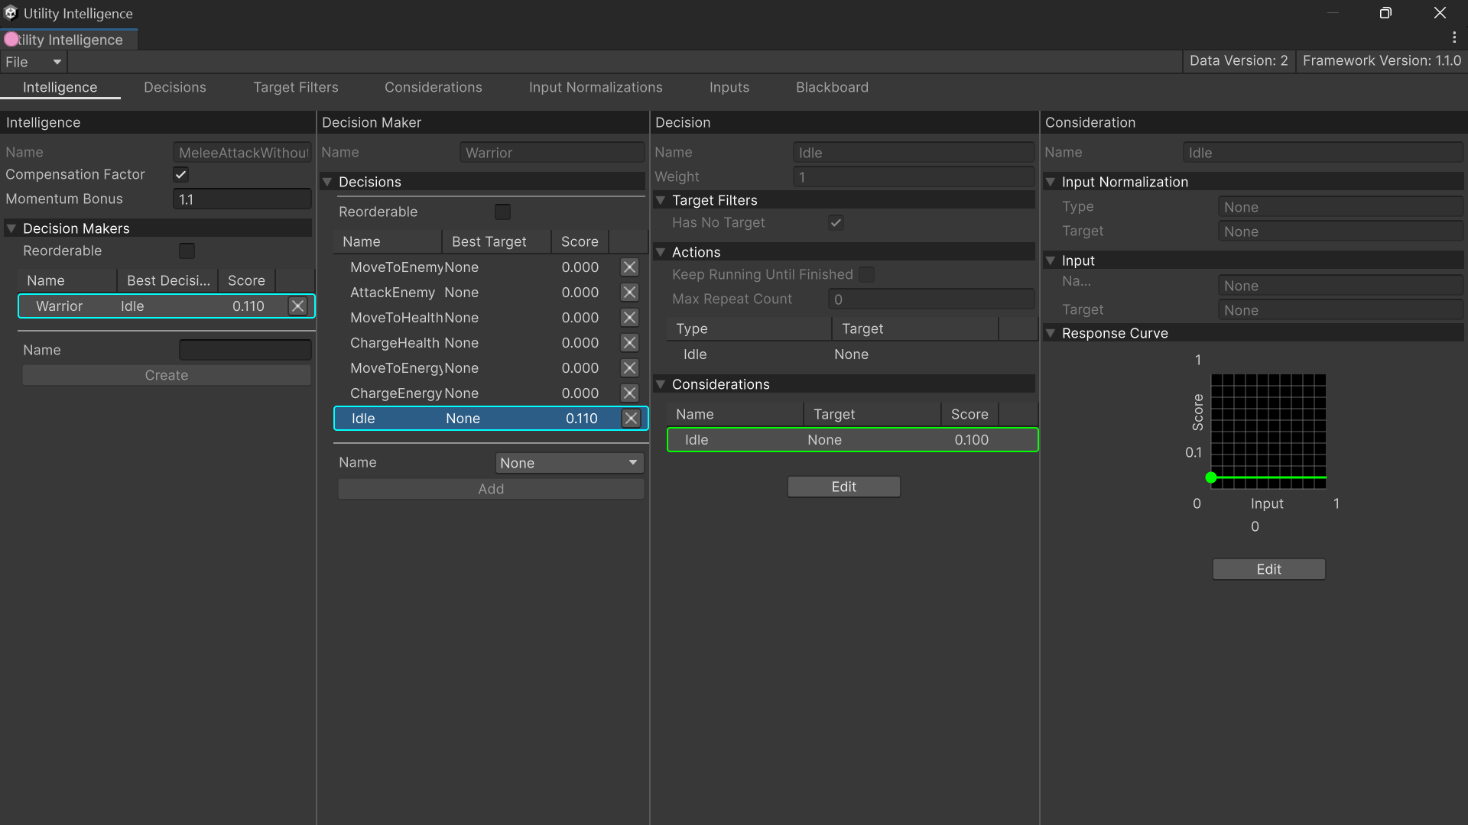The height and width of the screenshot is (825, 1468).
Task: Collapse the Decision Makers section
Action: (x=11, y=228)
